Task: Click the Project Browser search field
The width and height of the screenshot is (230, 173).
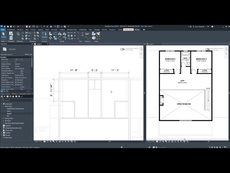Action: click(x=17, y=100)
